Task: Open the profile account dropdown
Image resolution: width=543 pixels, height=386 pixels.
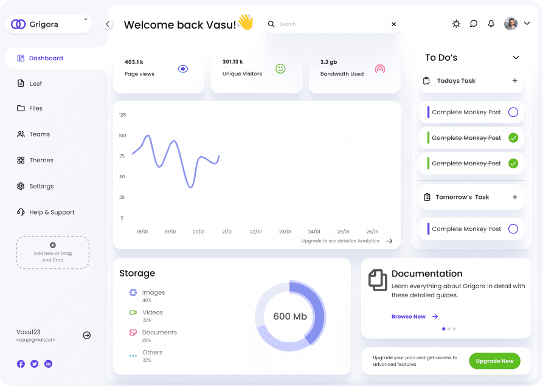Action: (527, 24)
